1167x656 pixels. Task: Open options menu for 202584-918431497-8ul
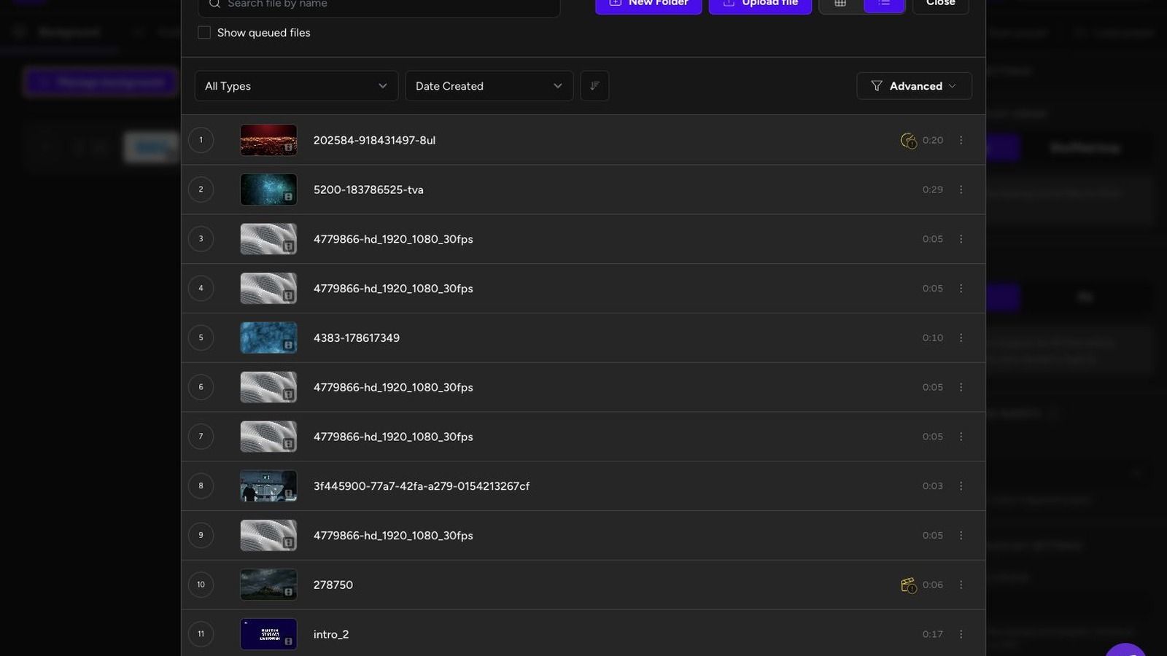tap(961, 140)
